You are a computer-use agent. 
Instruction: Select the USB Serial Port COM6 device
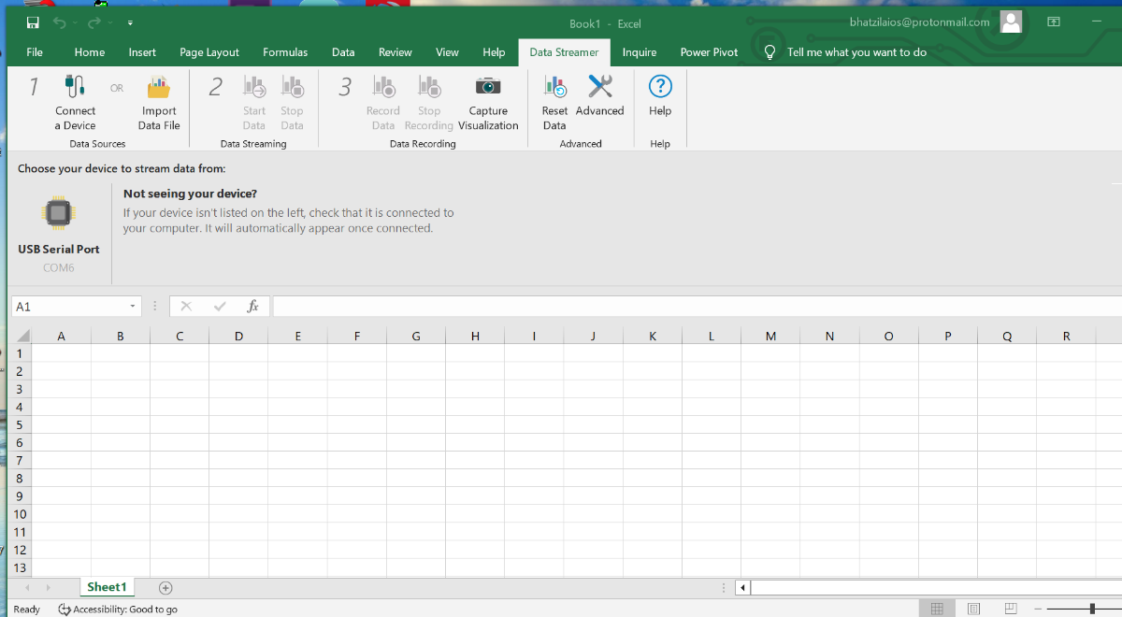(58, 234)
